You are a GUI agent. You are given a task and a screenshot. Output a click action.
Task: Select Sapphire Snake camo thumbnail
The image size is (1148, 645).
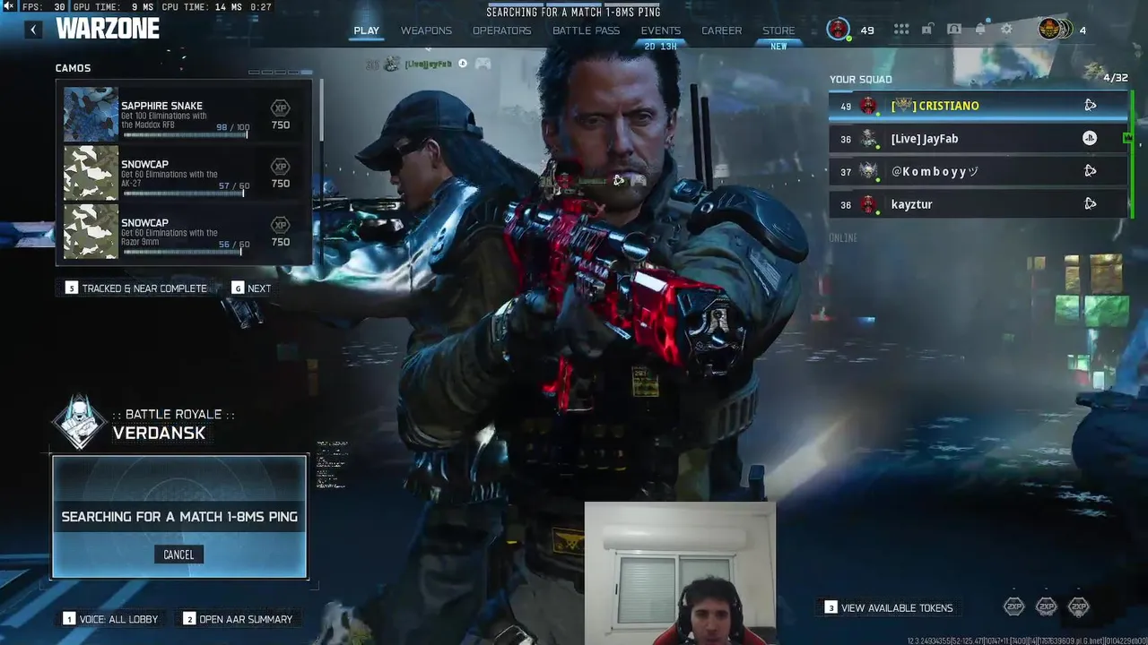tap(91, 114)
